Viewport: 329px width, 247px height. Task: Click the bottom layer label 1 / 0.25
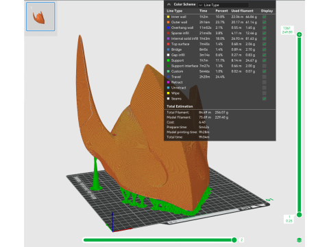289,219
